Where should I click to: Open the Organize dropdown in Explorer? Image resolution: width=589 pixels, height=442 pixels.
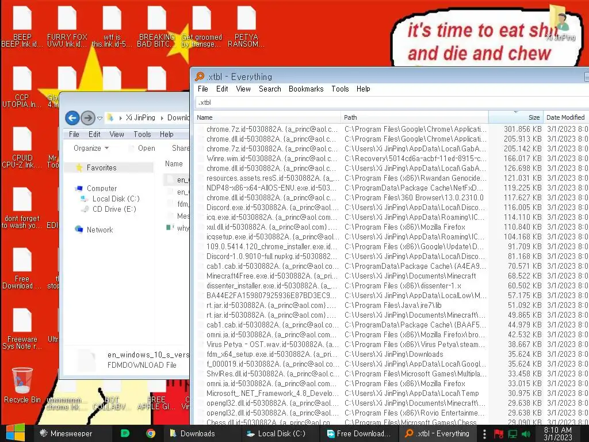click(91, 148)
